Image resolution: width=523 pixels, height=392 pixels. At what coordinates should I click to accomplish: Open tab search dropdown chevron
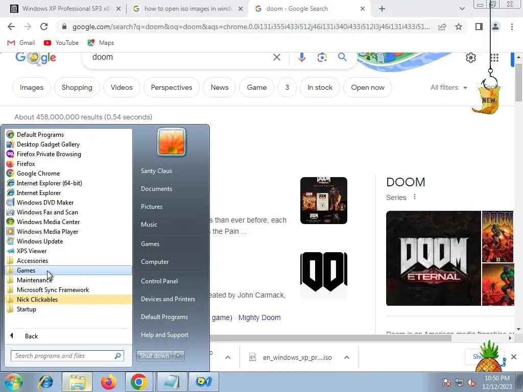(462, 9)
